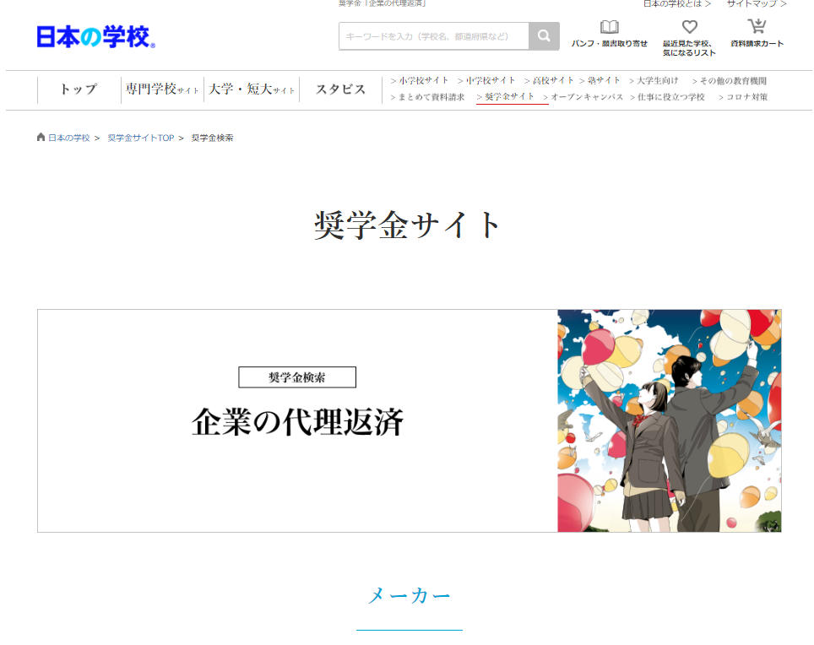Click the 奨学金サイト page heading
The height and width of the screenshot is (645, 814).
pyautogui.click(x=408, y=225)
